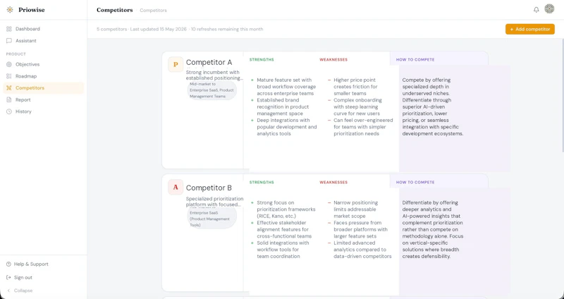The width and height of the screenshot is (564, 299).
Task: Click 'Specialized prioritization platform' description
Action: [214, 202]
